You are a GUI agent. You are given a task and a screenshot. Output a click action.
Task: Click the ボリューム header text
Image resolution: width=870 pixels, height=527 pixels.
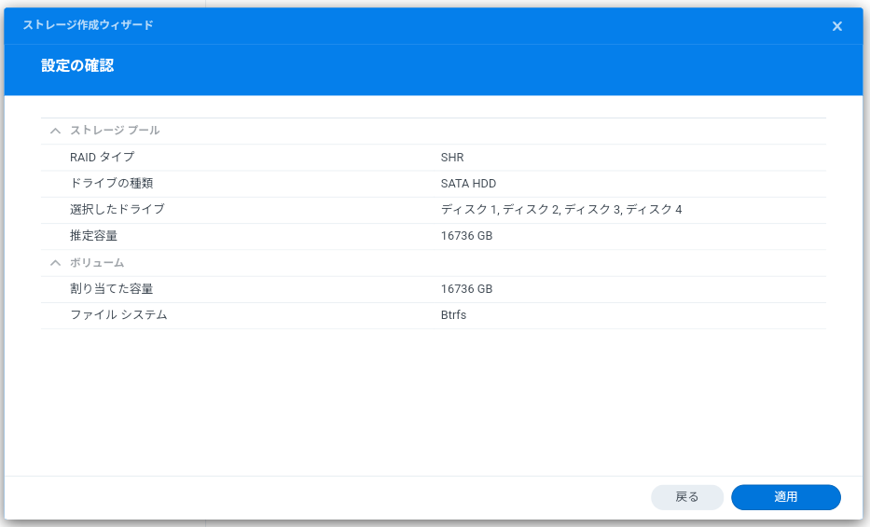(97, 263)
